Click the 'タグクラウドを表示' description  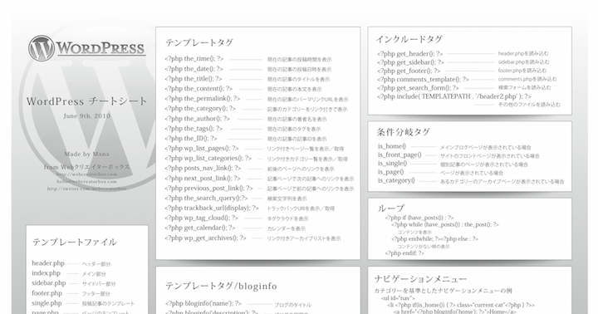click(x=287, y=219)
